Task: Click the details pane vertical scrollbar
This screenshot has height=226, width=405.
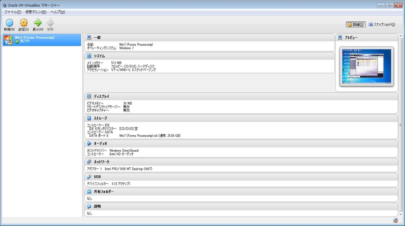Action: click(x=401, y=125)
